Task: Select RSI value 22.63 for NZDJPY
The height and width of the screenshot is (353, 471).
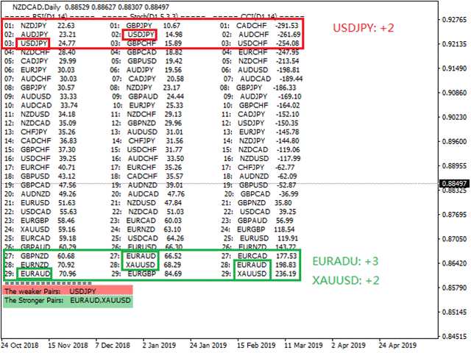Action: tap(66, 26)
